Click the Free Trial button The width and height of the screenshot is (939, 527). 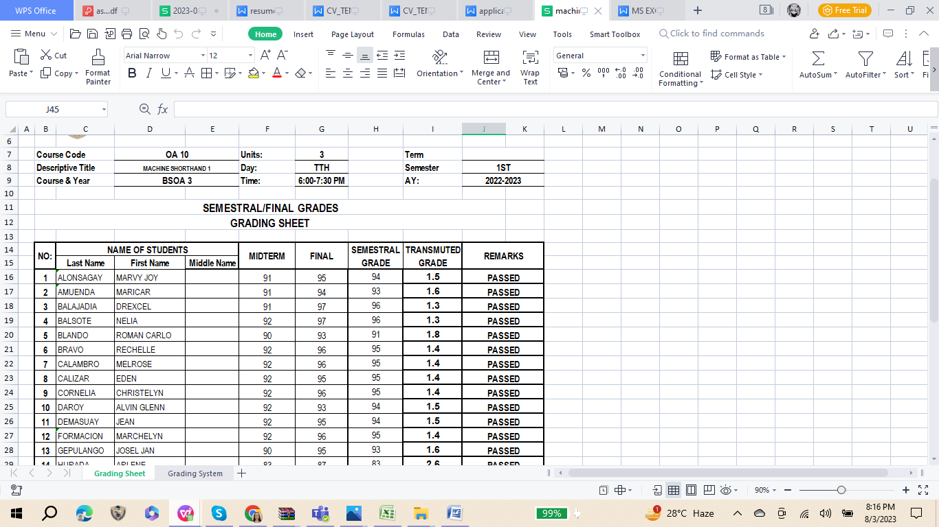(x=845, y=10)
